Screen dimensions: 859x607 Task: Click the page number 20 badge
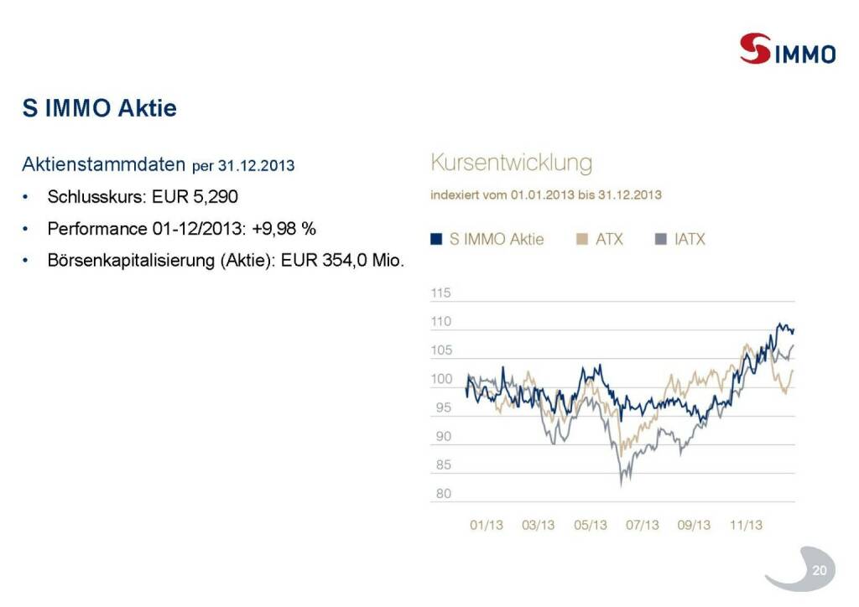(x=819, y=571)
